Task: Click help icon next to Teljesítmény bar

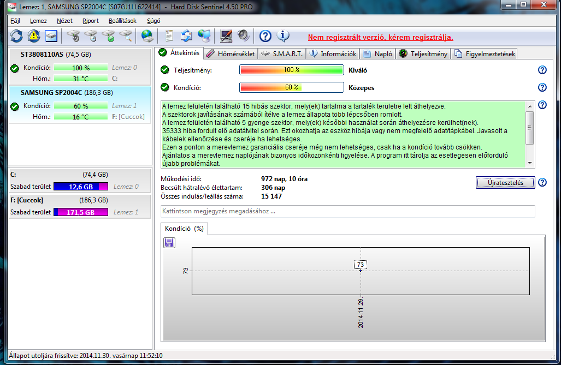Action: pyautogui.click(x=542, y=70)
